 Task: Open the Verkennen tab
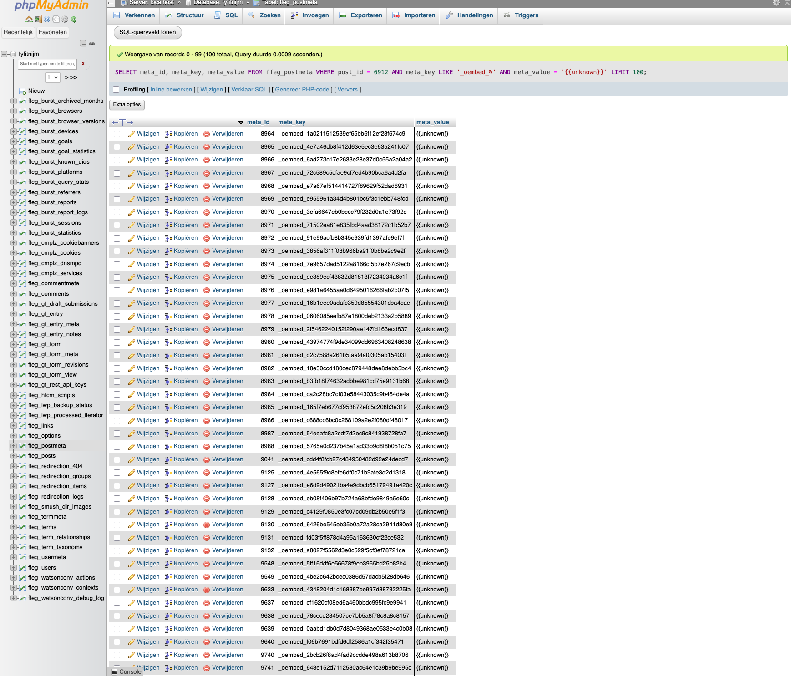click(134, 15)
